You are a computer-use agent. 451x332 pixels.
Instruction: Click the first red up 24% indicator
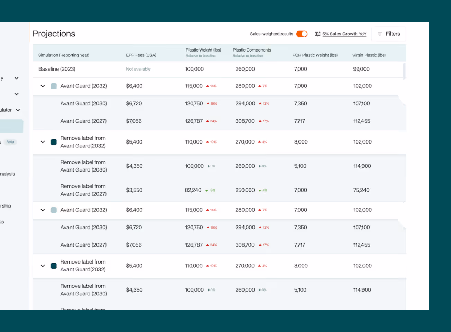(211, 121)
